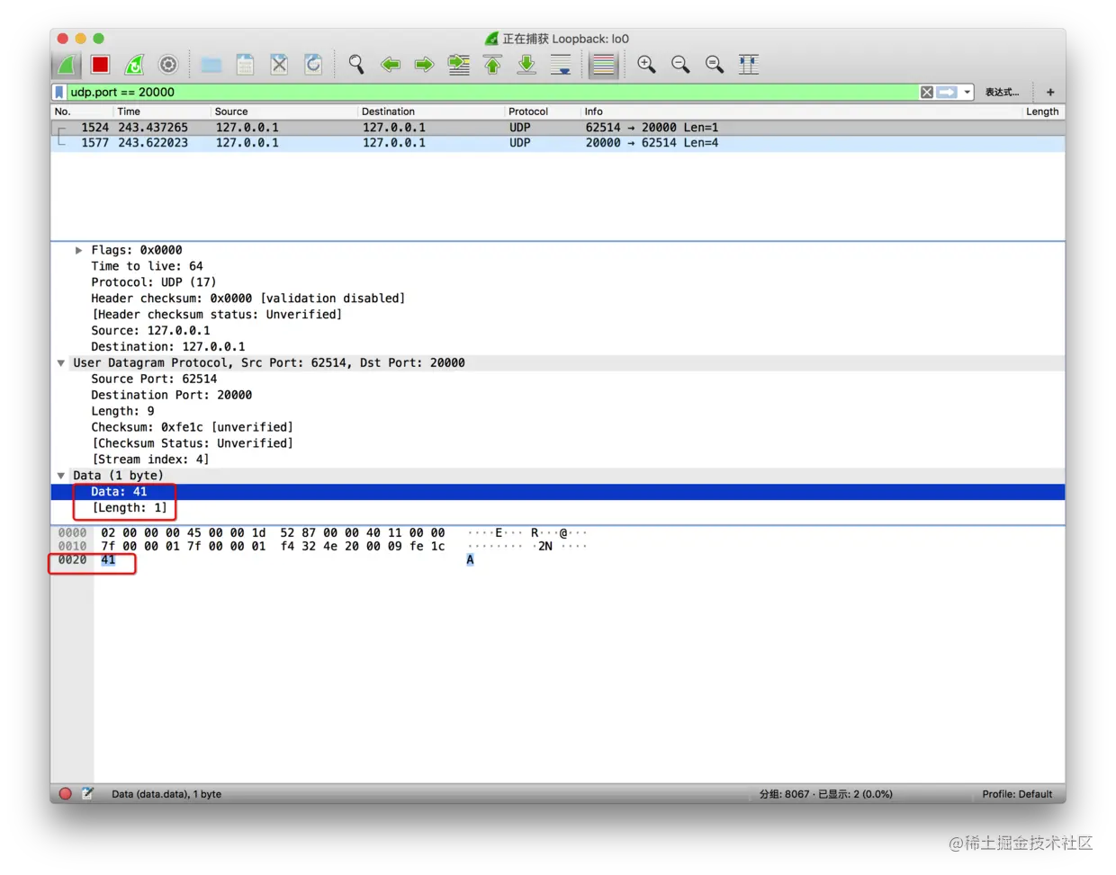Open capture file properties pencil icon
Viewport: 1116px width, 875px height.
(x=87, y=794)
